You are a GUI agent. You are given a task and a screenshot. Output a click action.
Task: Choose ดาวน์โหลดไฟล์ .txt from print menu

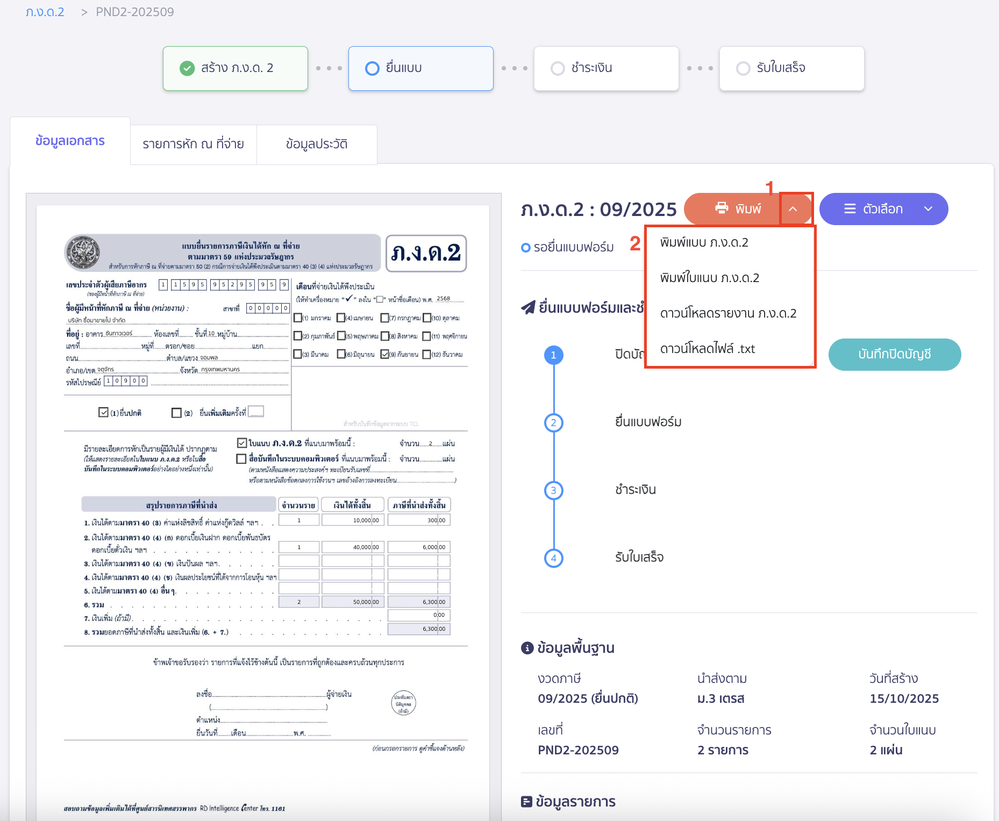click(x=707, y=349)
